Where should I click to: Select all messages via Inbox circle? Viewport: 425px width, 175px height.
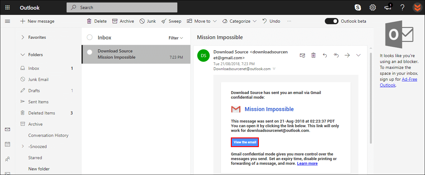[90, 37]
